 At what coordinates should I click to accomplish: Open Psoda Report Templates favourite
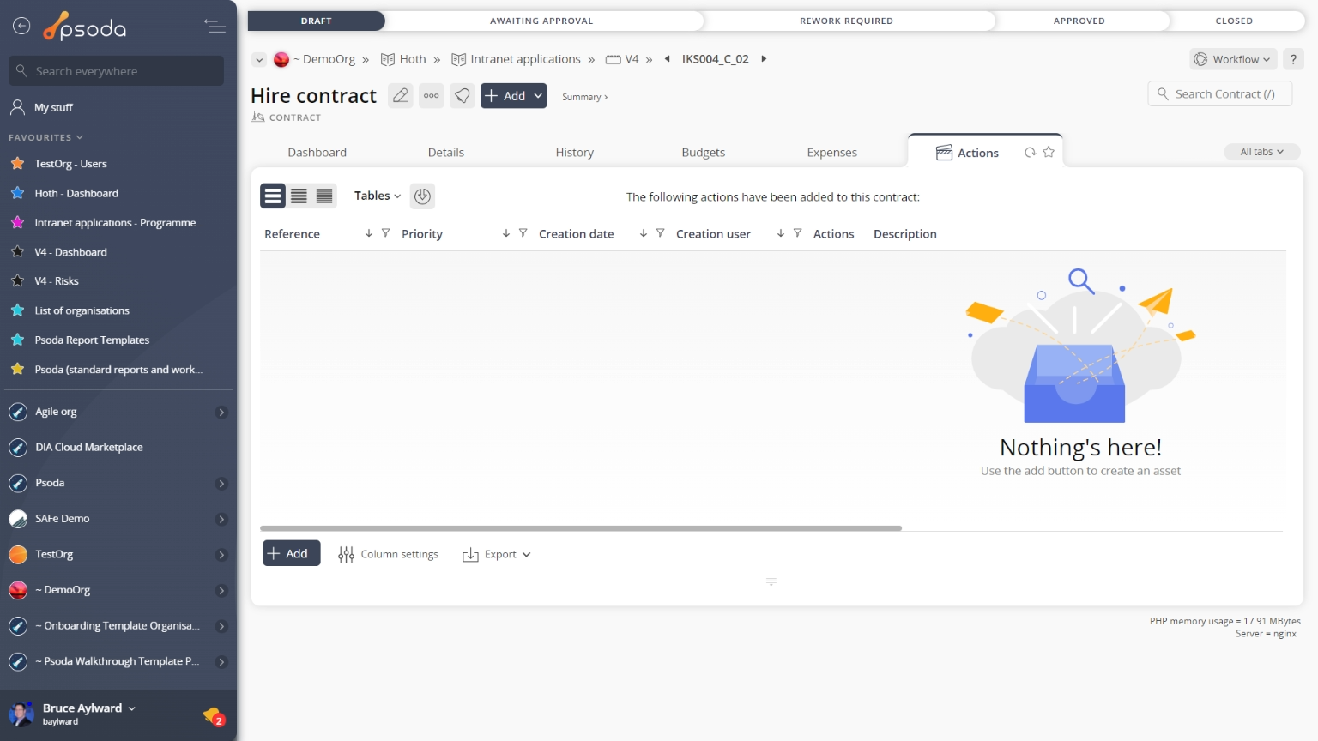[92, 340]
